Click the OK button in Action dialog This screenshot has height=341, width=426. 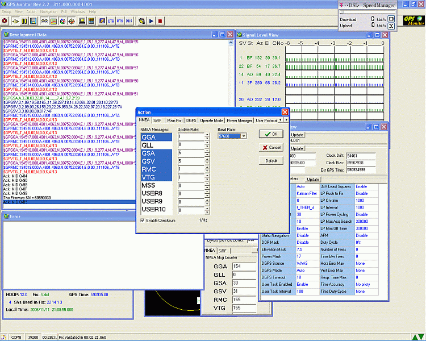(271, 134)
